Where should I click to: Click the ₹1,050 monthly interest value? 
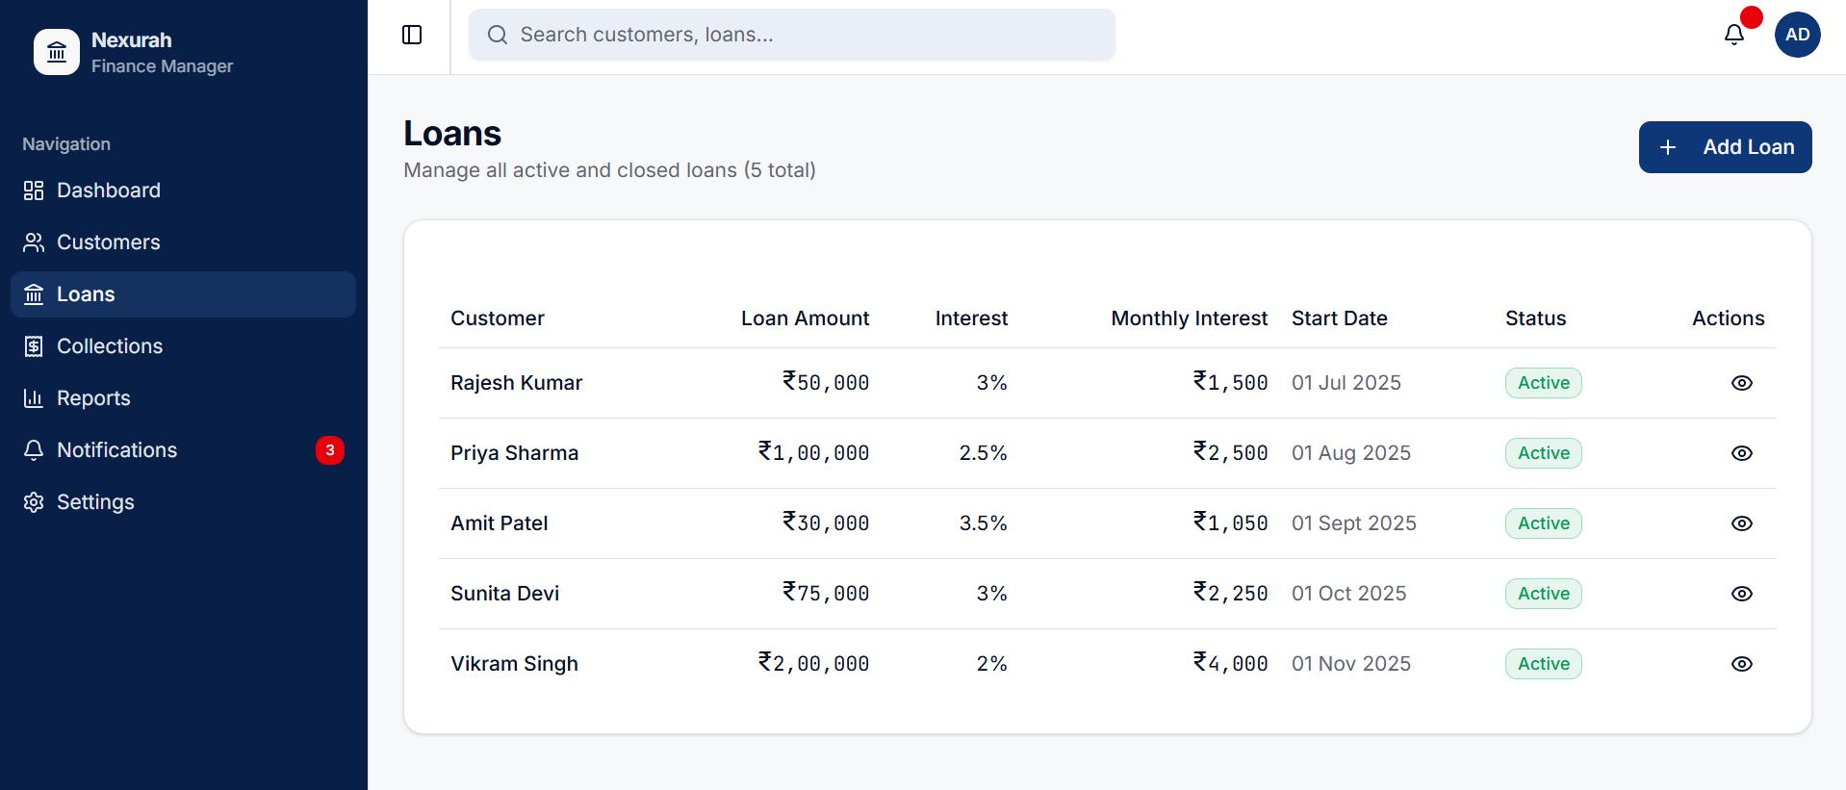coord(1230,523)
